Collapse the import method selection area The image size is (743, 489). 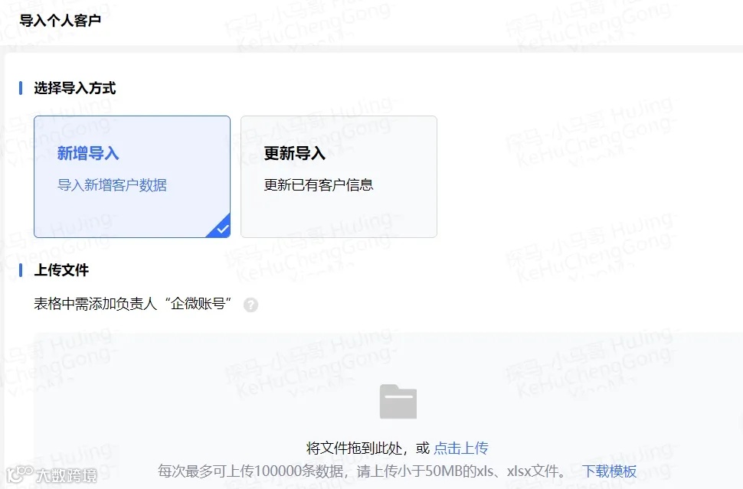(73, 88)
